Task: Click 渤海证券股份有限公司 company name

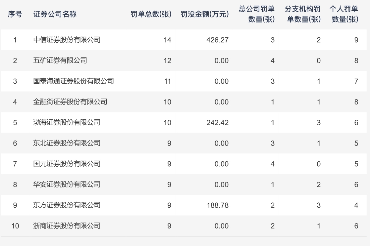Action: point(67,122)
